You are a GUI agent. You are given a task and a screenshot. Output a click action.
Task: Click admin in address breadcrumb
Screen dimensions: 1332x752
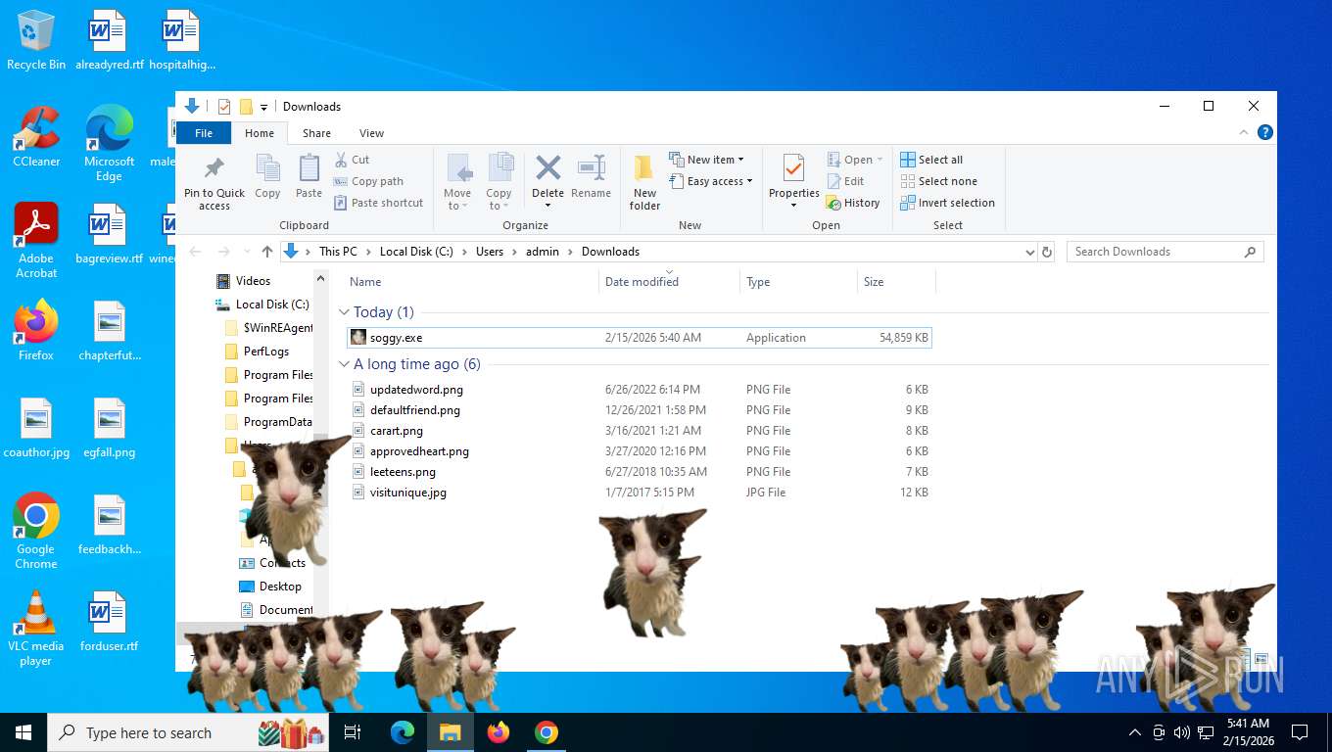click(x=543, y=252)
